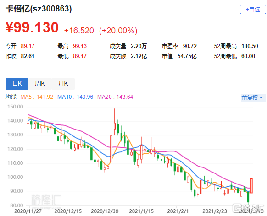This screenshot has width=267, height=216.
Task: Click the 市盈率 value 90.72
Action: click(x=190, y=46)
